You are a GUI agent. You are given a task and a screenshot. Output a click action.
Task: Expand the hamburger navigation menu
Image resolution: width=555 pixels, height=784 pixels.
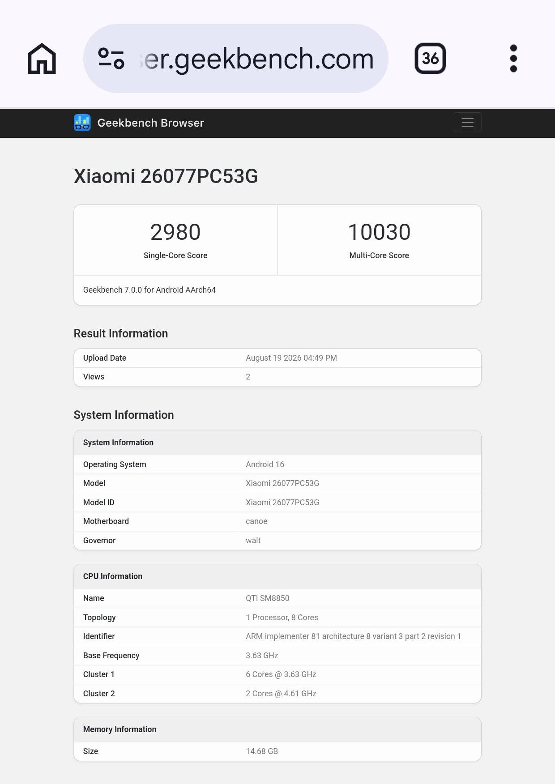coord(467,122)
